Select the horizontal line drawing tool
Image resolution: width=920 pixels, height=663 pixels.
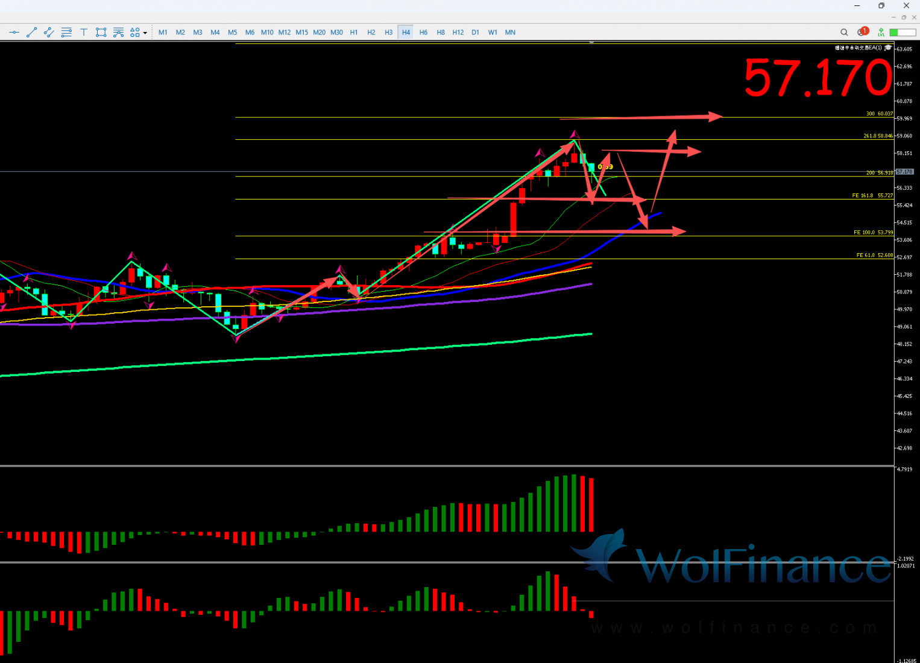(14, 33)
